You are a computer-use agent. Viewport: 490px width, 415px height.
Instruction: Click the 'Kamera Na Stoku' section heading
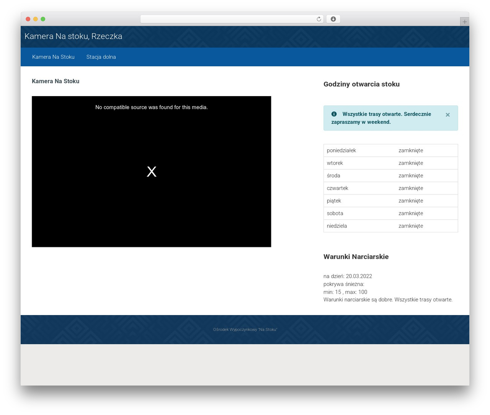click(x=56, y=81)
